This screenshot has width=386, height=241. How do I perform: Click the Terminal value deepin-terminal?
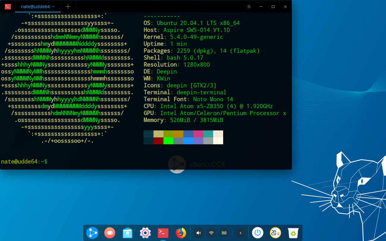[x=201, y=92]
